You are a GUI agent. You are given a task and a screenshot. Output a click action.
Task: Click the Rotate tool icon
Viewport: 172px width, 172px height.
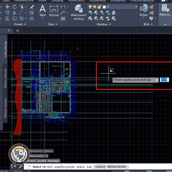pos(15,7)
